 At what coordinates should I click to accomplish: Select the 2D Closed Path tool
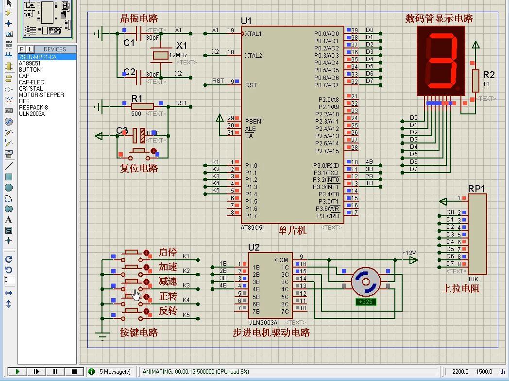(9, 209)
